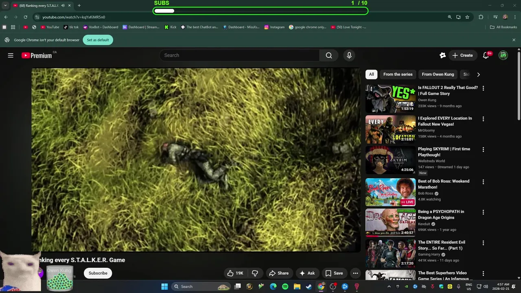
Task: Click in the YouTube search field
Action: 239,55
